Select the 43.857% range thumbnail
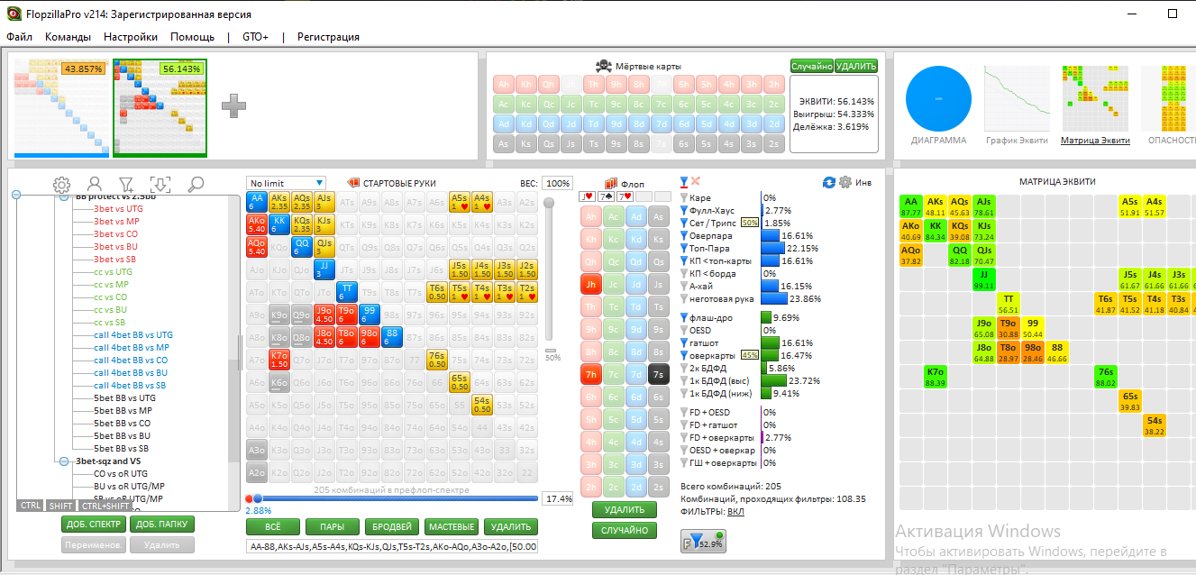Screen dimensions: 1196x575 pos(61,108)
